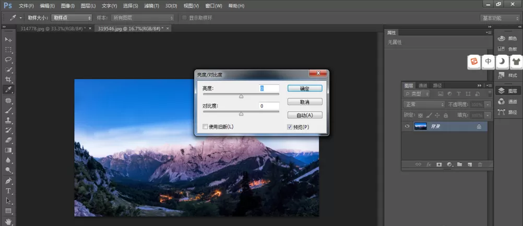This screenshot has width=523, height=226.
Task: Select the Lasso tool
Action: 8,59
